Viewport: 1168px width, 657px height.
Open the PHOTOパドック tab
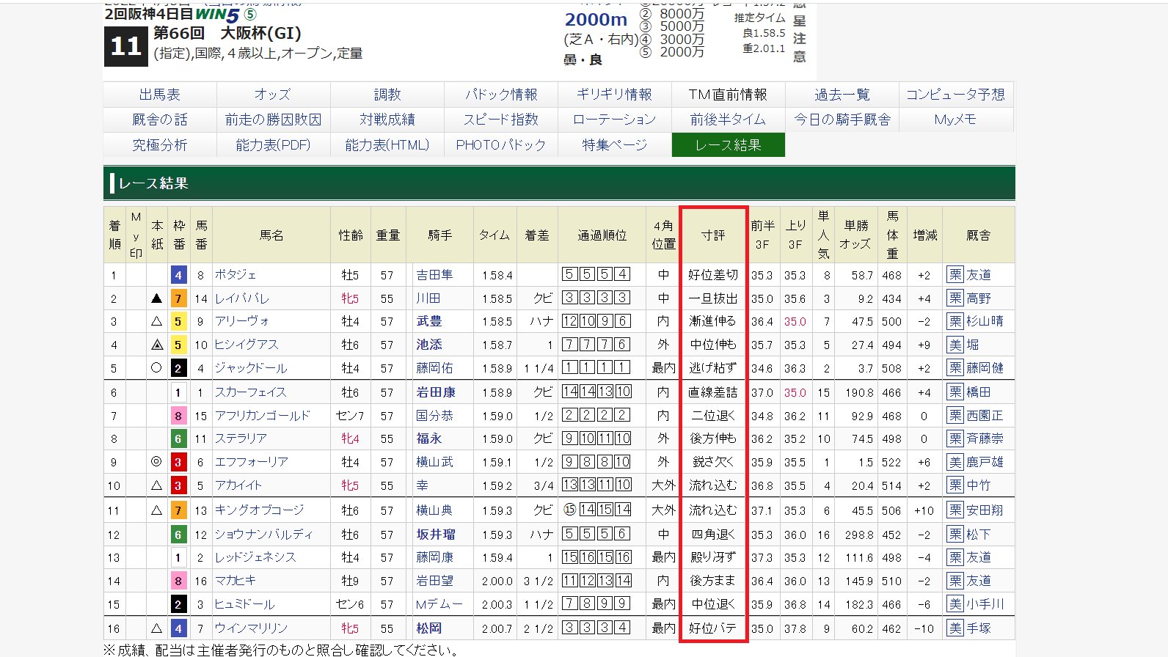(501, 145)
